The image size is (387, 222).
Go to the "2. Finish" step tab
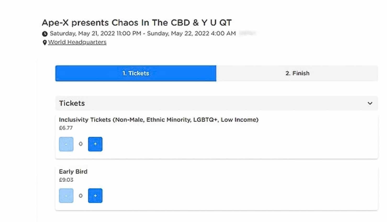pyautogui.click(x=297, y=73)
